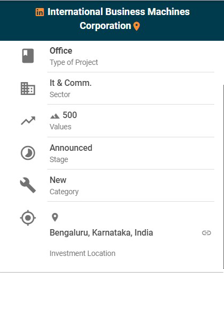Viewport: 224px width, 315px height.
Task: Click the International Business Machines Corporation title
Action: [119, 19]
